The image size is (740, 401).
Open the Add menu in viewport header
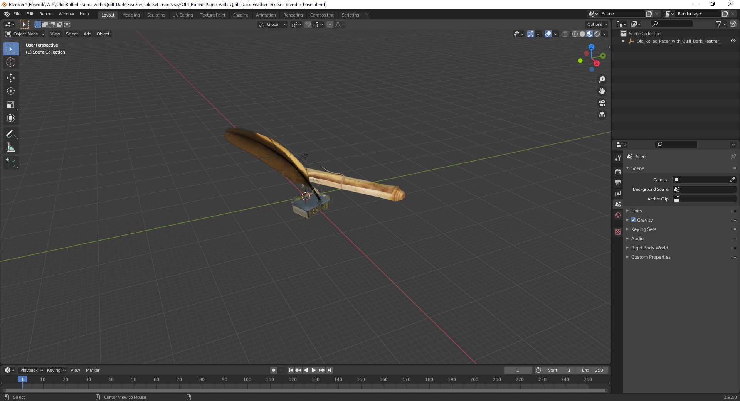pyautogui.click(x=87, y=34)
